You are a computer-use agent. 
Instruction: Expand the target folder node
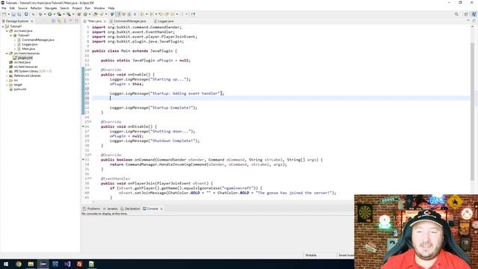[7, 84]
